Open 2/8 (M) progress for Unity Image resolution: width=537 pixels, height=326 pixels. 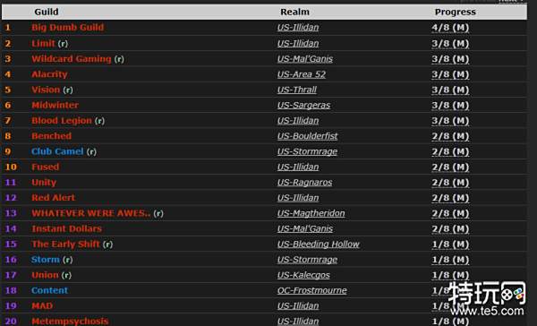(x=450, y=183)
